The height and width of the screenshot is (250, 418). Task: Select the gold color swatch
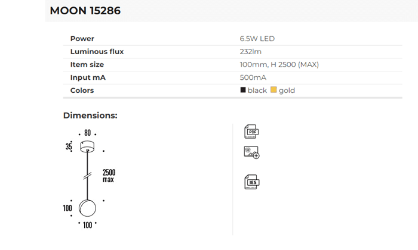point(273,90)
